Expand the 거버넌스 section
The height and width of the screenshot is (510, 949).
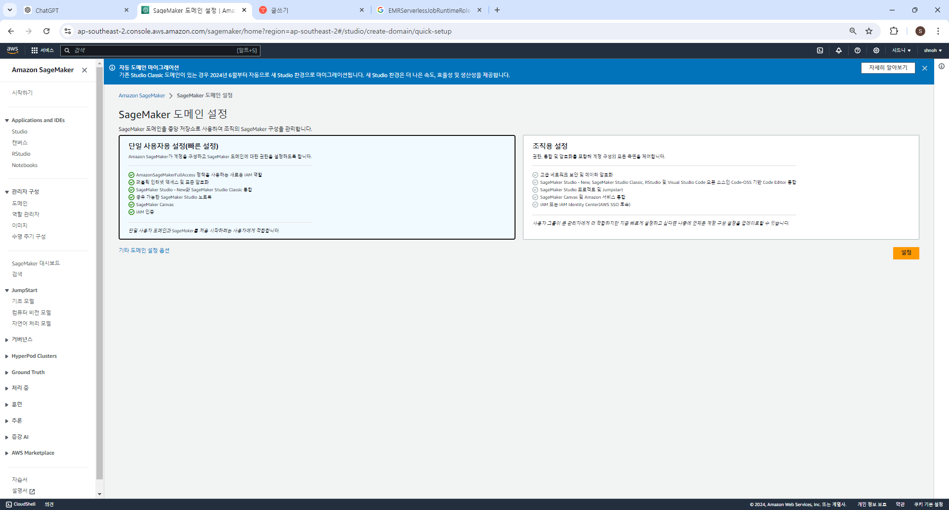pyautogui.click(x=7, y=340)
